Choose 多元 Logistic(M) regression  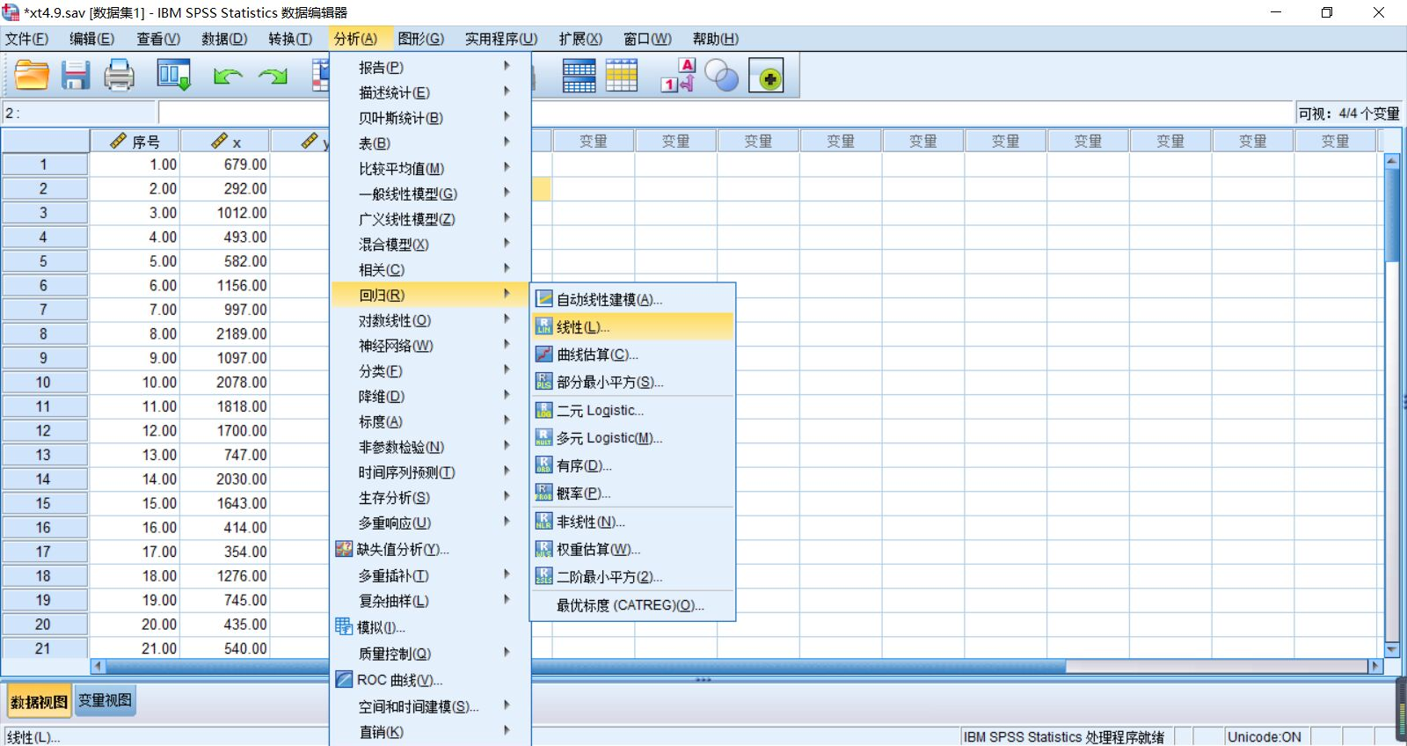coord(632,438)
